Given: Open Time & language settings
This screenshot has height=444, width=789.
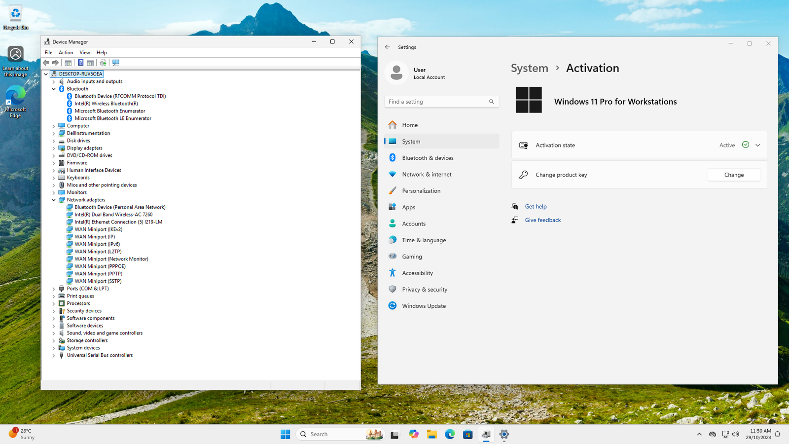Looking at the screenshot, I should 441,240.
